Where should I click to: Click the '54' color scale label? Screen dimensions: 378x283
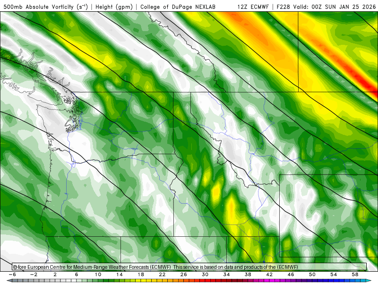click(x=334, y=275)
